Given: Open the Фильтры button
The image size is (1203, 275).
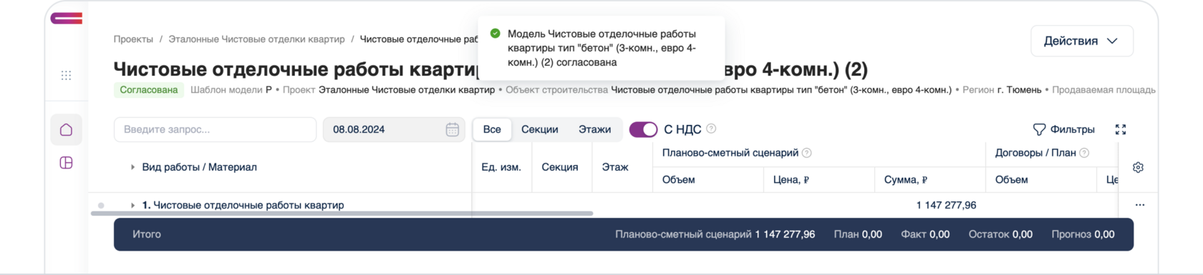Looking at the screenshot, I should click(1063, 129).
